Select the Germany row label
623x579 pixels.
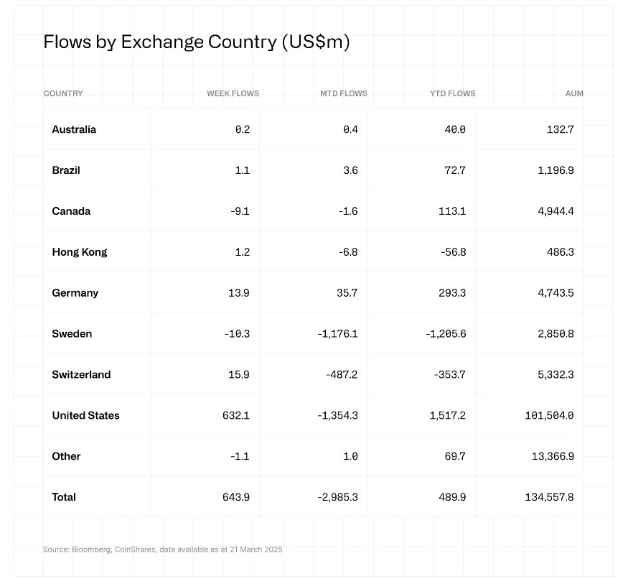(x=75, y=293)
